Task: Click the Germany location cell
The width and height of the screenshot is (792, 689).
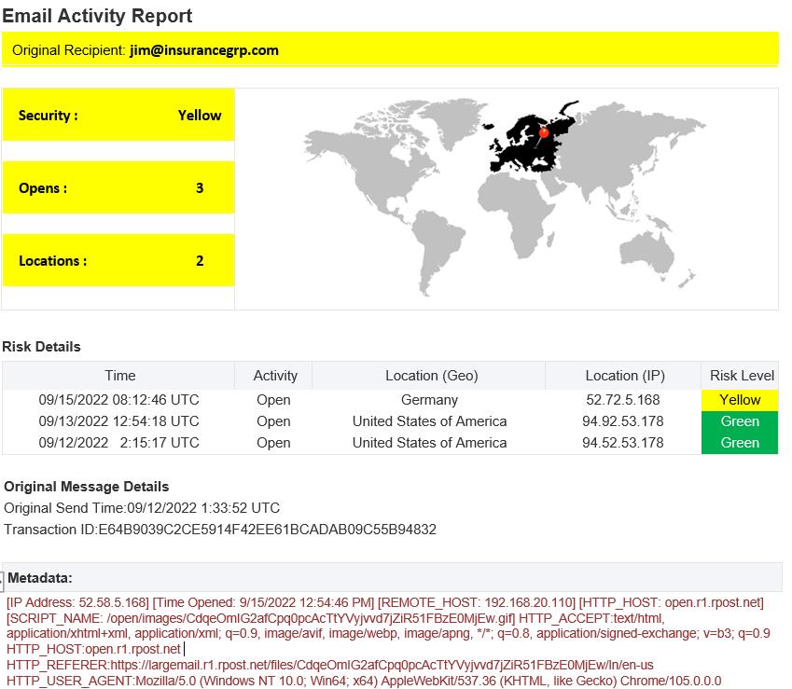Action: pos(429,400)
